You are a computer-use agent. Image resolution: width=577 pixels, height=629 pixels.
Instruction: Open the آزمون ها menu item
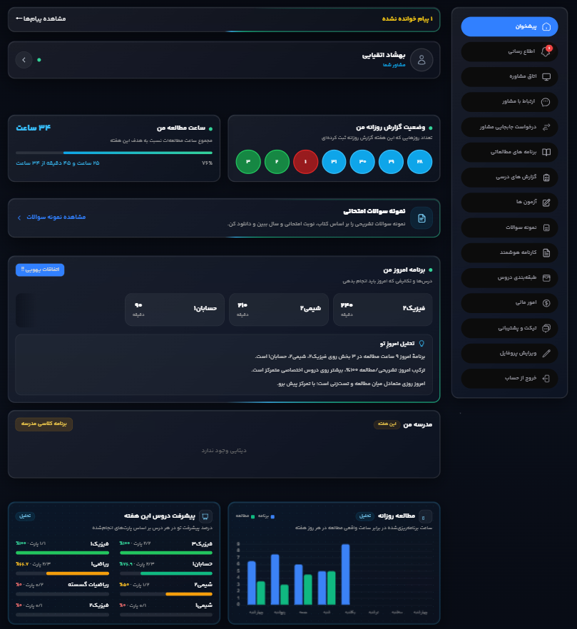(x=509, y=203)
